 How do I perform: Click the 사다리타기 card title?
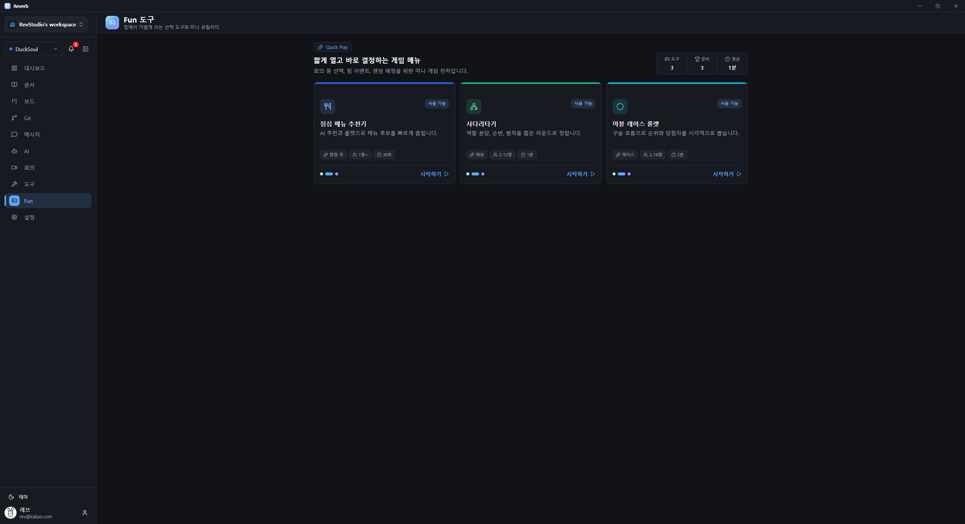(x=481, y=124)
